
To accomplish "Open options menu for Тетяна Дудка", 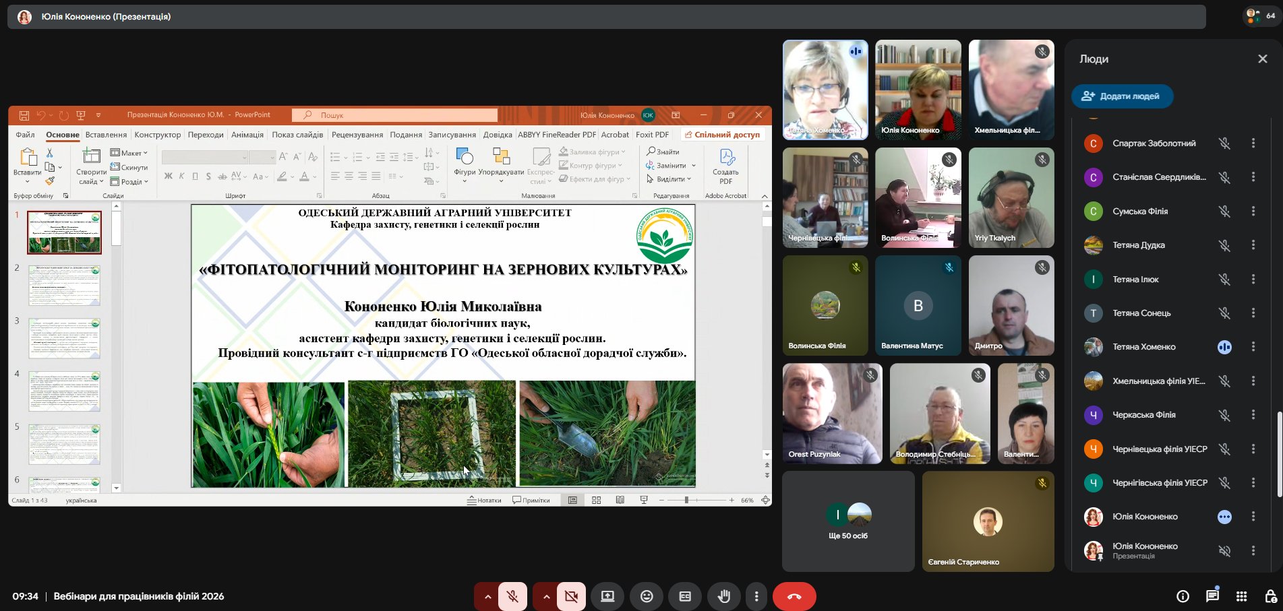I will 1253,245.
